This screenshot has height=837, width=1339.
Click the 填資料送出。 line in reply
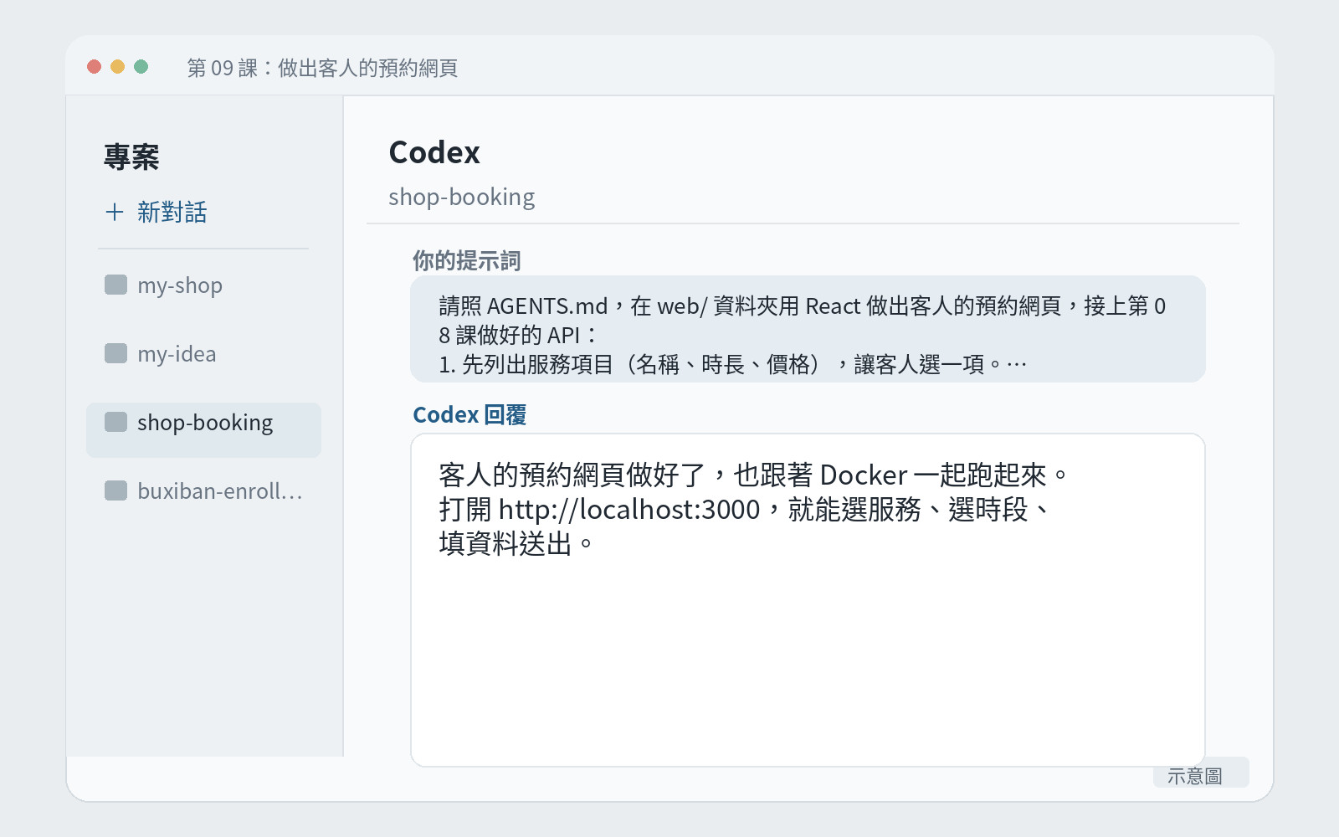point(516,544)
